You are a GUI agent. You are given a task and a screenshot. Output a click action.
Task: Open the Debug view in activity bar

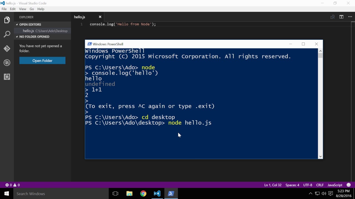[7, 63]
